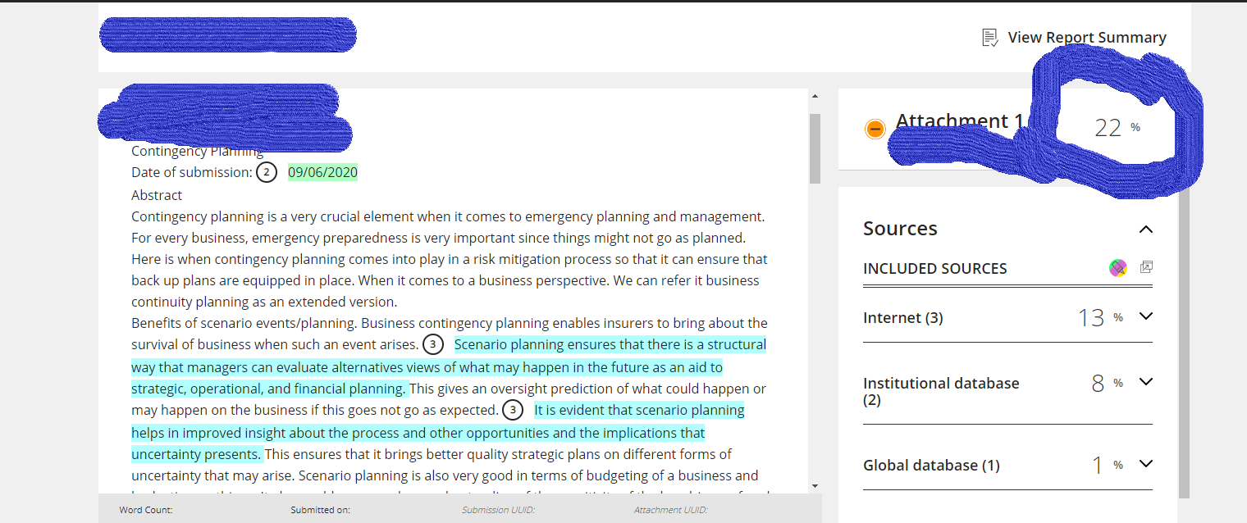The image size is (1247, 523).
Task: Click citation marker 2 next to submission date
Action: tap(266, 172)
